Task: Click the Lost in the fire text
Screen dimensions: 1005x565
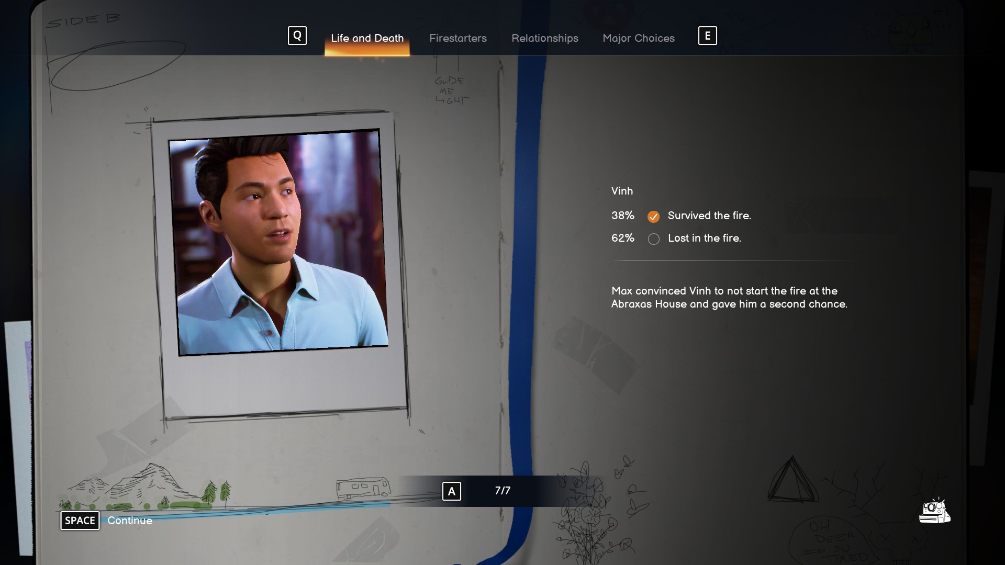Action: pos(704,238)
